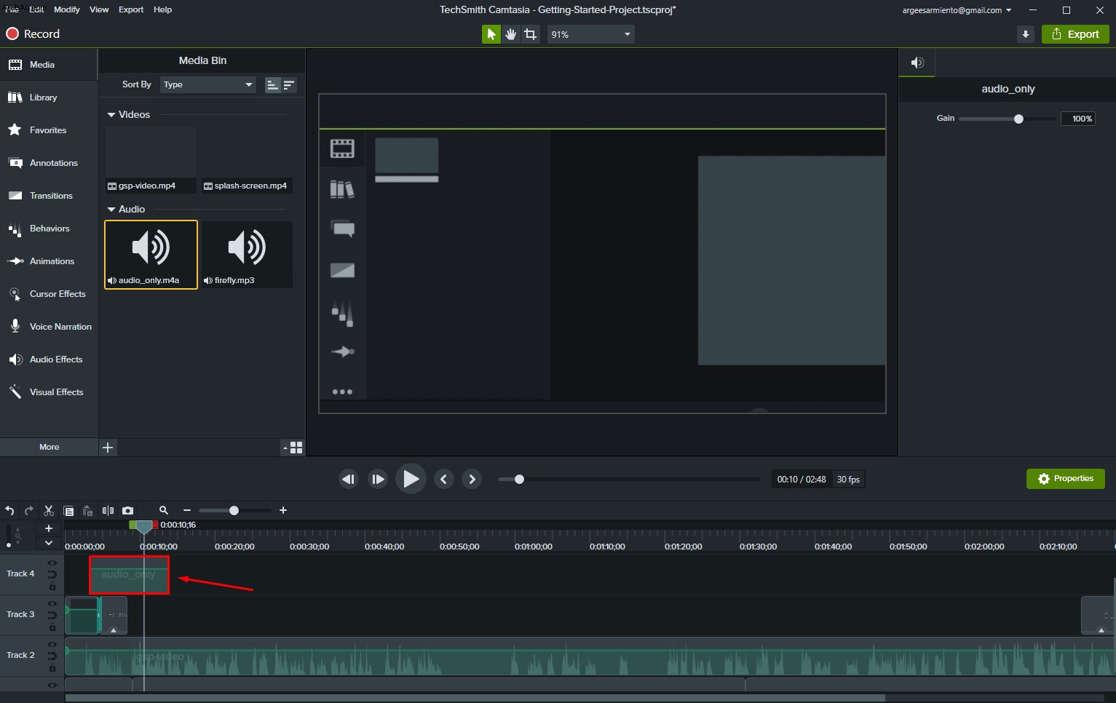Copy the selected timeline media
Viewport: 1116px width, 703px height.
point(68,511)
